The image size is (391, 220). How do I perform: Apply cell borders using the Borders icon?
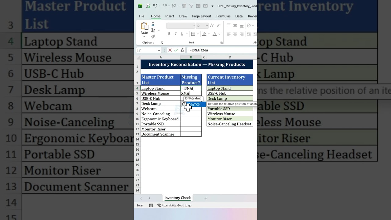(x=193, y=34)
